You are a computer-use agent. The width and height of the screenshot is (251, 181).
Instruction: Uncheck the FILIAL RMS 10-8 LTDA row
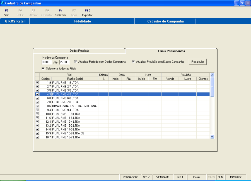click(x=37, y=114)
